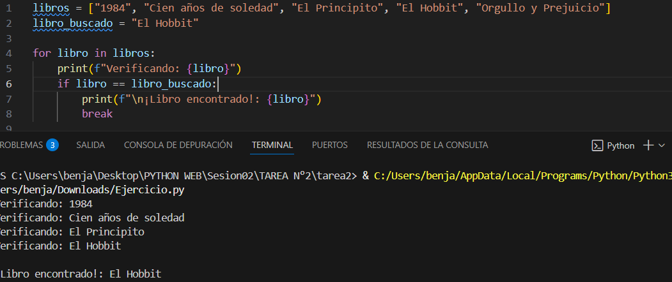
Task: Switch to the SALIDA tab
Action: pos(90,145)
